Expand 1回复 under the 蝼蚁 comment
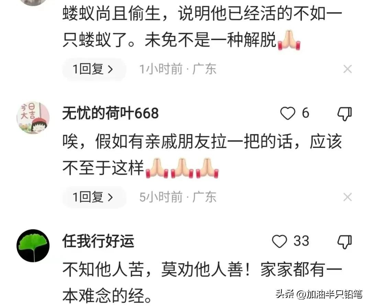 (94, 69)
